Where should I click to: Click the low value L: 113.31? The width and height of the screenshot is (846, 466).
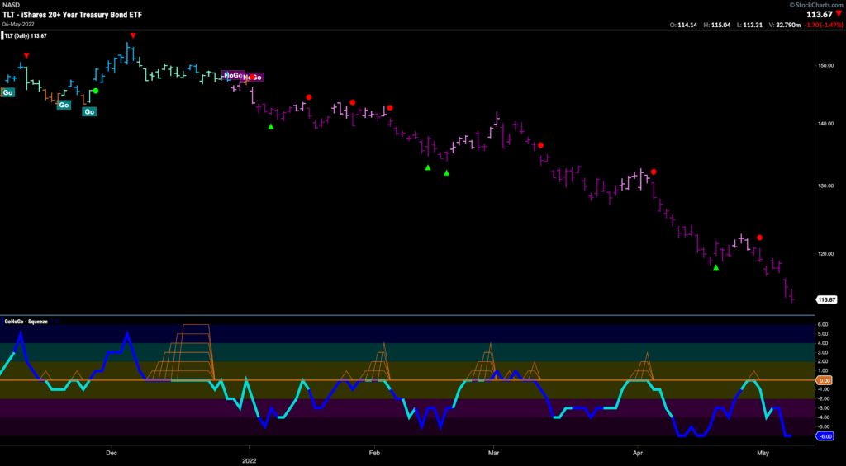click(750, 25)
